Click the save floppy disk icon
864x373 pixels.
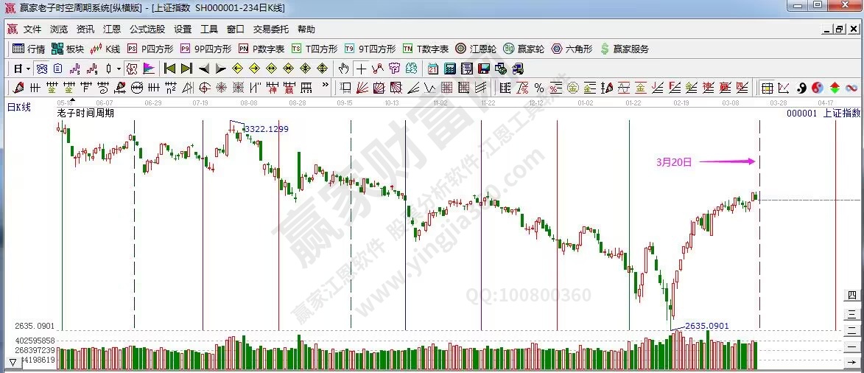pyautogui.click(x=484, y=69)
